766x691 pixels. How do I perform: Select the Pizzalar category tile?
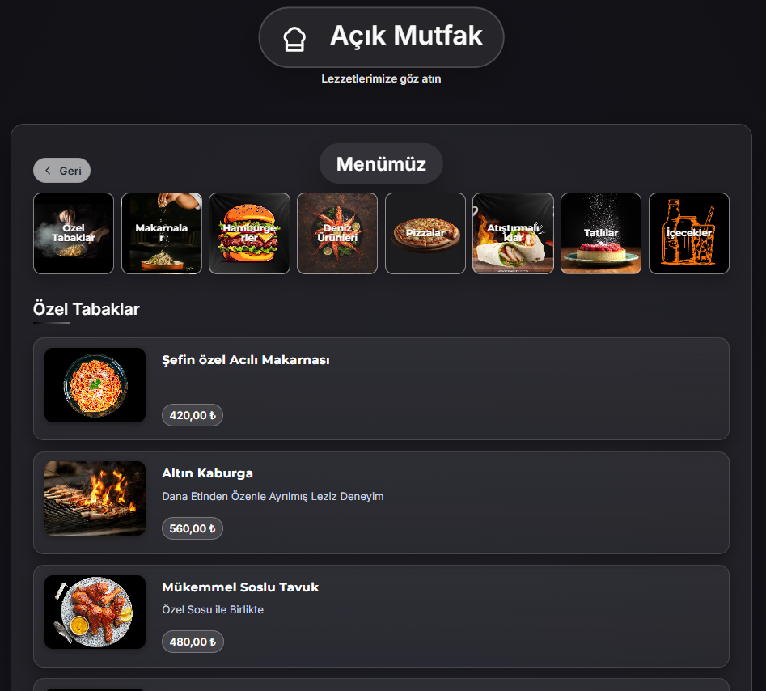[x=425, y=233]
